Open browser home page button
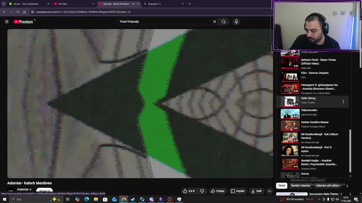Image resolution: width=362 pixels, height=203 pixels. 24,12
